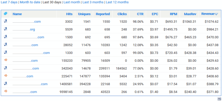Switch to Last 7 days range

click(x=9, y=2)
